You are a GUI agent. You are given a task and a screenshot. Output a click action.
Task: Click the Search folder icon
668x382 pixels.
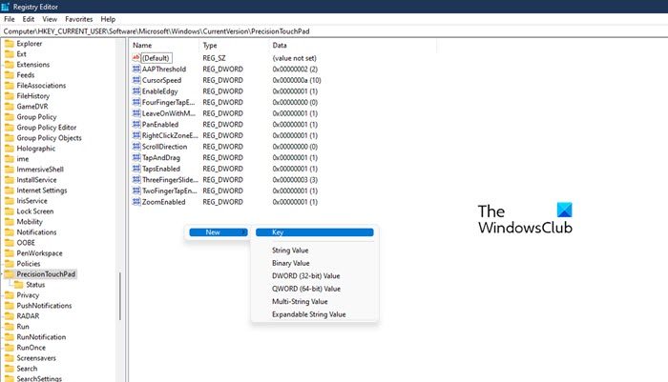pyautogui.click(x=10, y=369)
